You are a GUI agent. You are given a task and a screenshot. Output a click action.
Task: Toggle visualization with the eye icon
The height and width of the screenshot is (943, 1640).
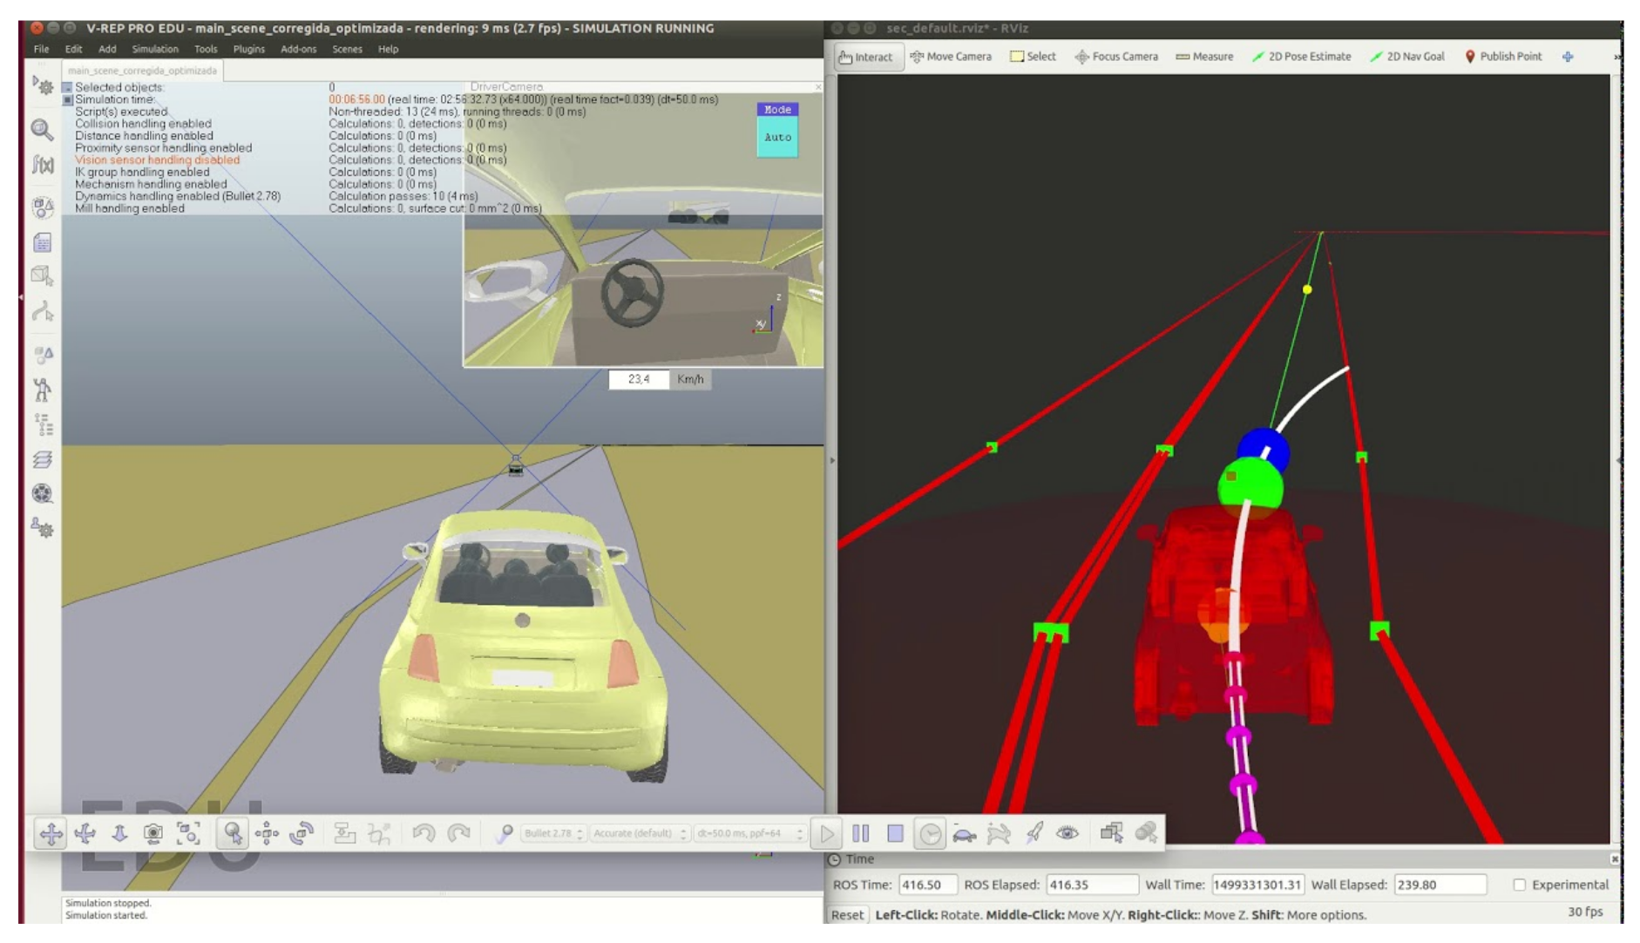pos(1067,833)
